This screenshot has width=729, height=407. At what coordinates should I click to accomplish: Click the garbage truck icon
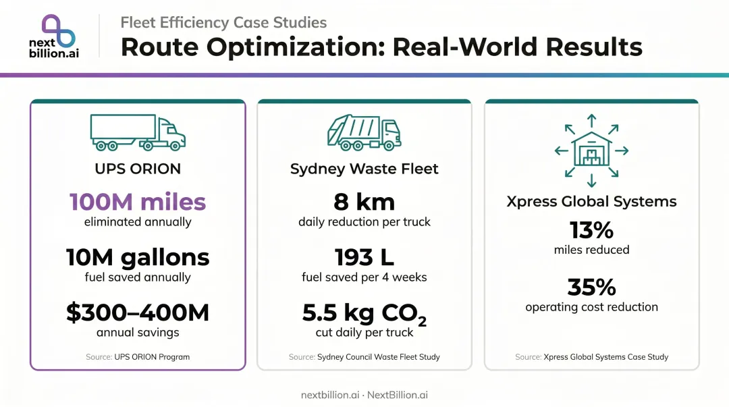point(364,132)
